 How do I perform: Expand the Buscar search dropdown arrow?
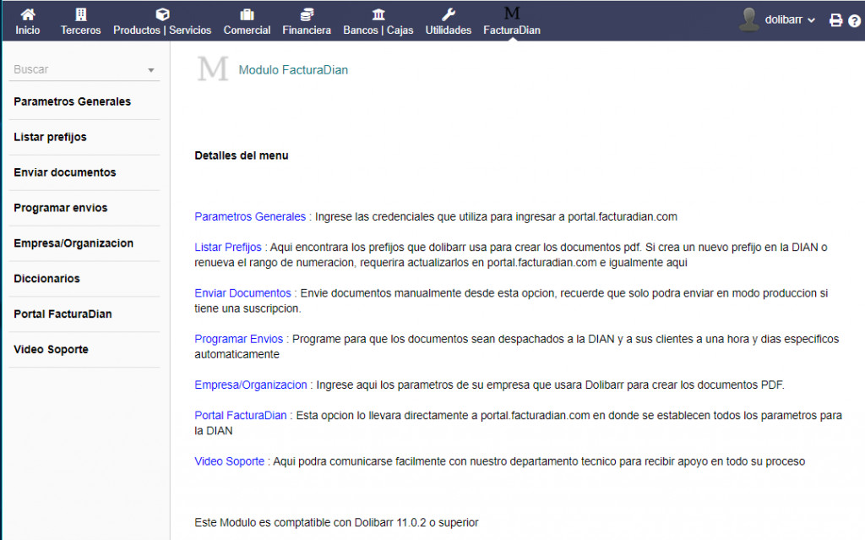click(x=151, y=70)
